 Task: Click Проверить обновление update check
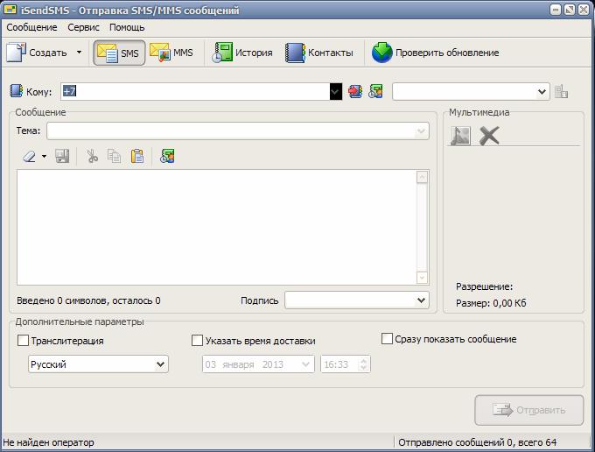click(435, 53)
